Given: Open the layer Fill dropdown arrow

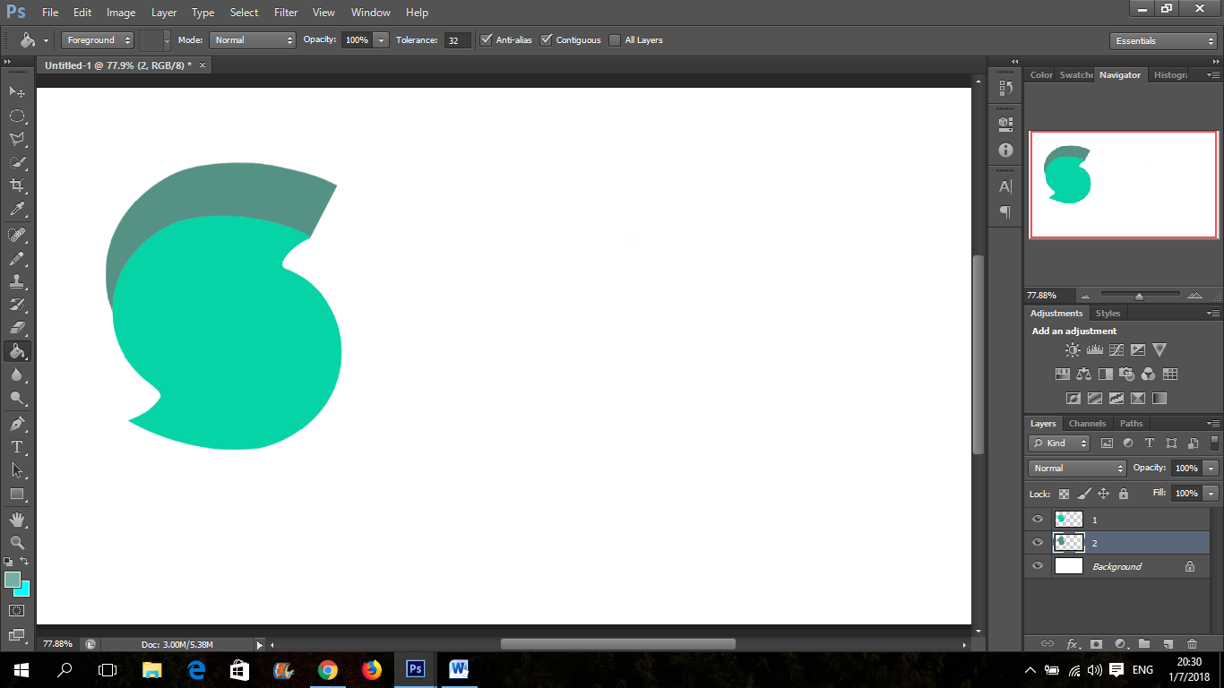Looking at the screenshot, I should (1211, 494).
